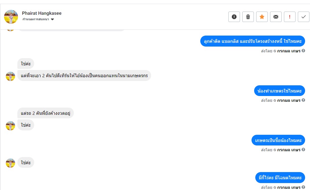Viewport: 310px width, 190px height.
Task: Click the blue เกษตรเป็นชื่อน้องไหมคะ message bubble
Action: coord(278,140)
